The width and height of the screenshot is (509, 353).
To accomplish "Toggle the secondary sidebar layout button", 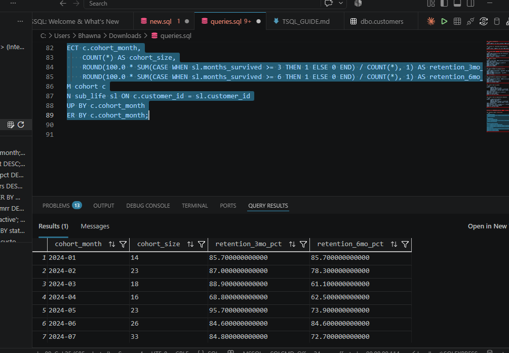I will (x=471, y=3).
